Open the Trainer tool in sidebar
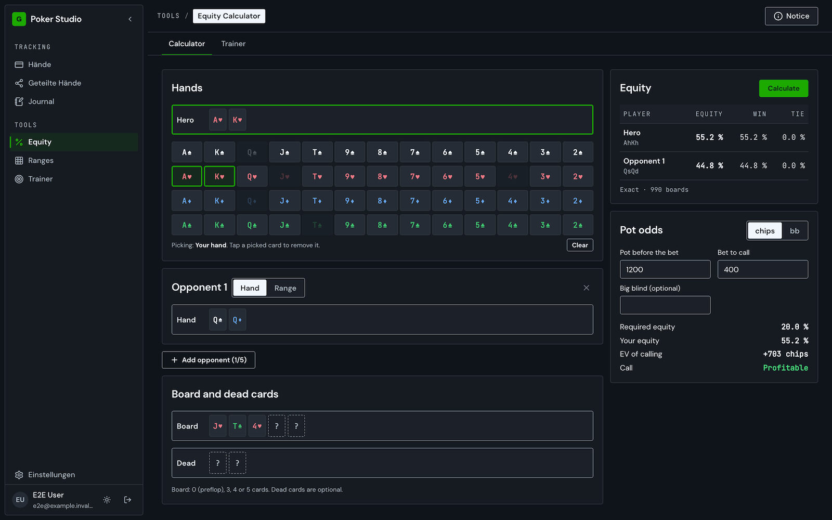 point(74,179)
